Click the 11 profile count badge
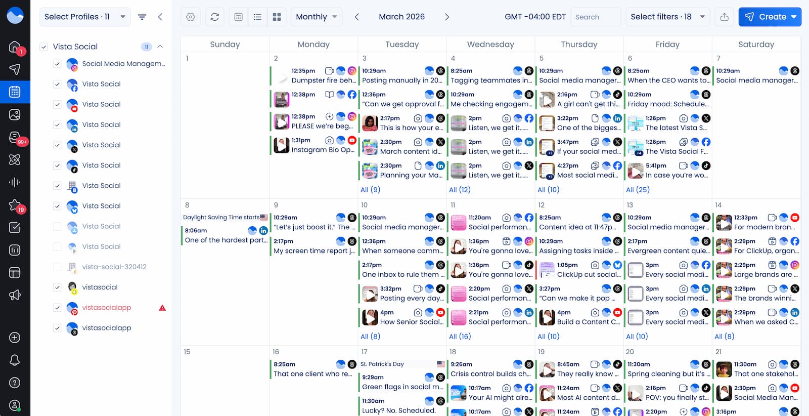809x416 pixels. [146, 47]
